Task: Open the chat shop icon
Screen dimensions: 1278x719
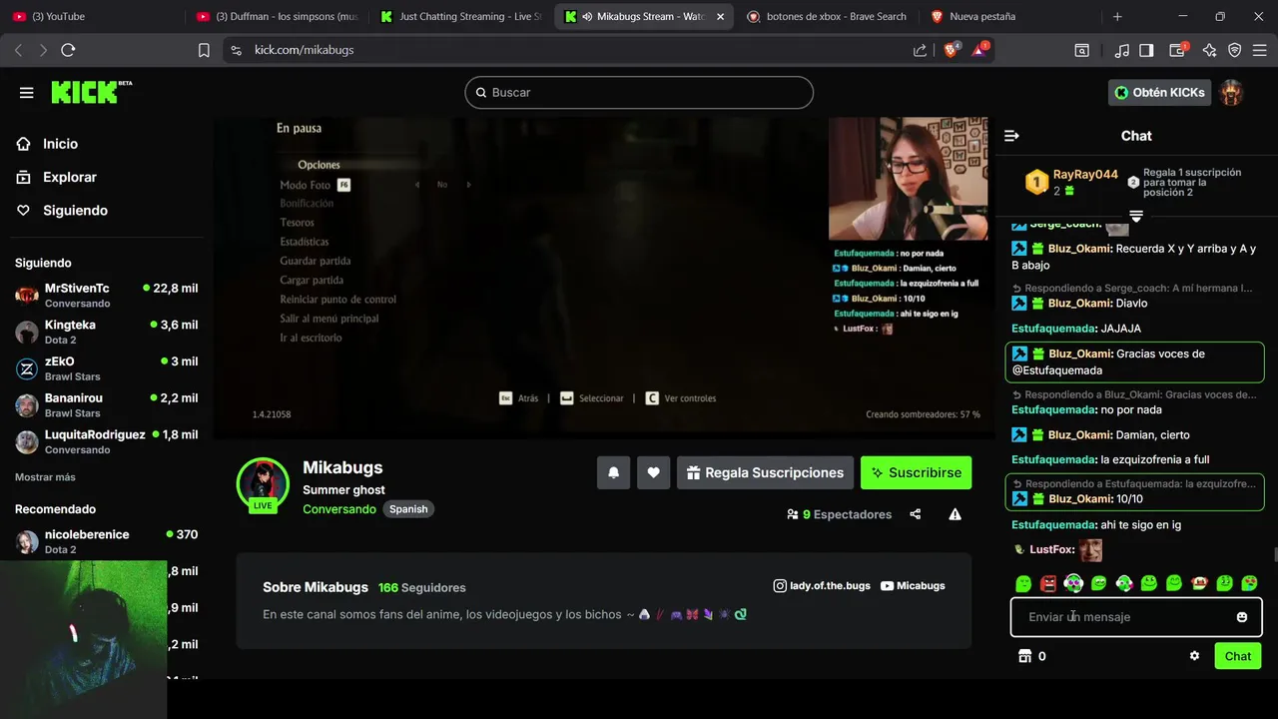Action: (1024, 656)
